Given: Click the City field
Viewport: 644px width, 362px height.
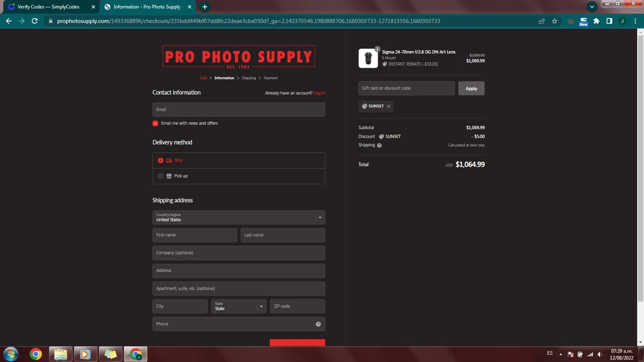Looking at the screenshot, I should pyautogui.click(x=180, y=306).
